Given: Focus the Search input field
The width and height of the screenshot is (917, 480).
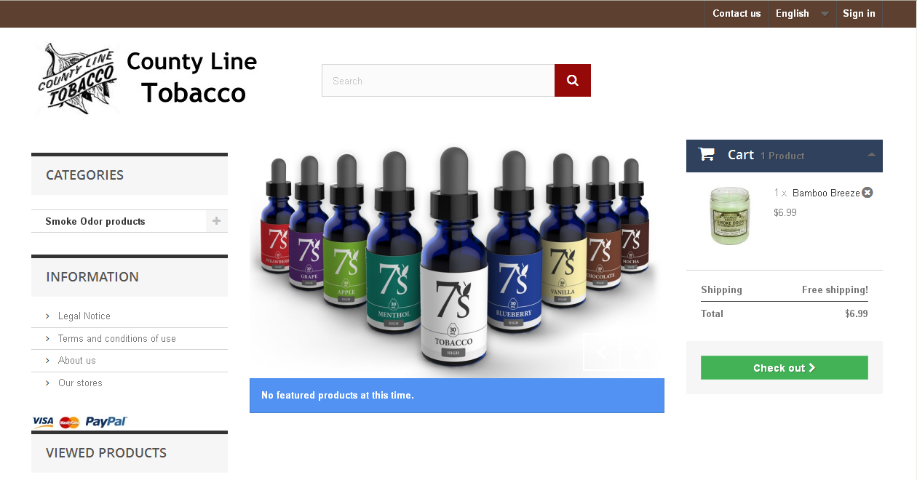Looking at the screenshot, I should (x=438, y=80).
